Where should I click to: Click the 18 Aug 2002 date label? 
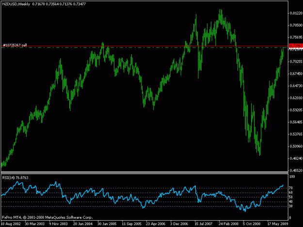pyautogui.click(x=11, y=224)
